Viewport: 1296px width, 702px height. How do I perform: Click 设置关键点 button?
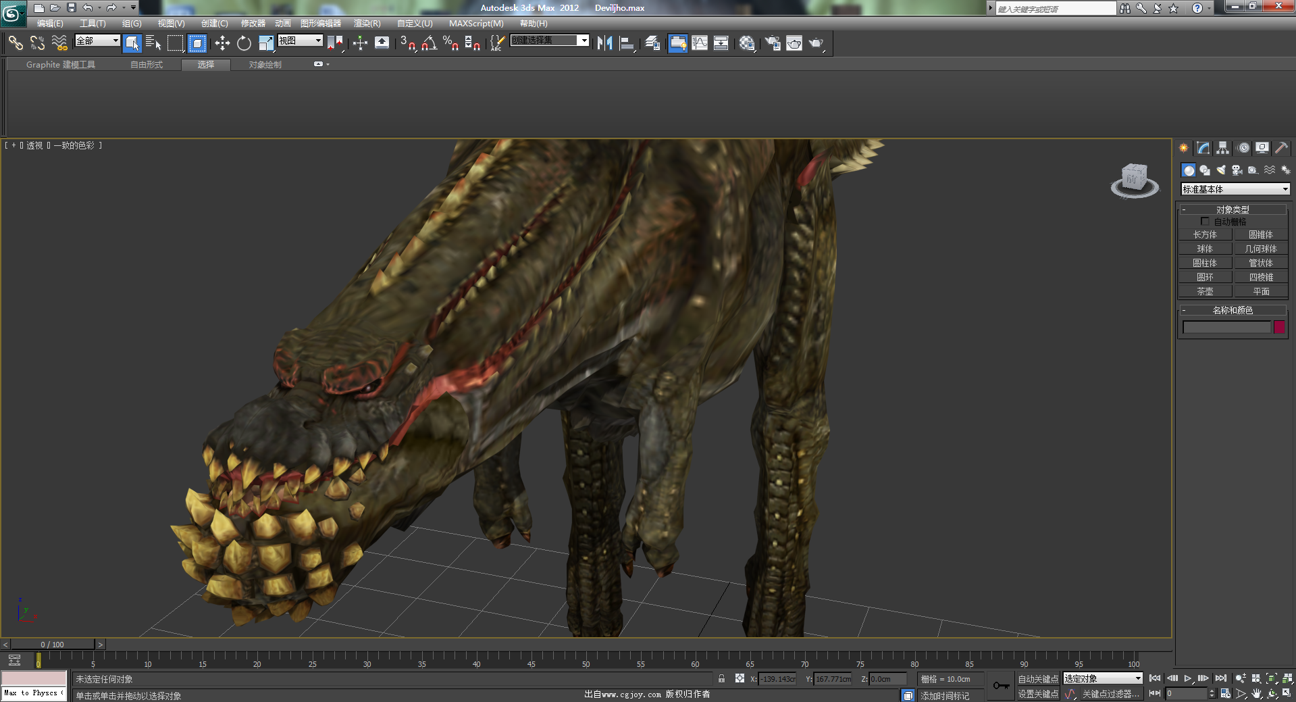1038,694
